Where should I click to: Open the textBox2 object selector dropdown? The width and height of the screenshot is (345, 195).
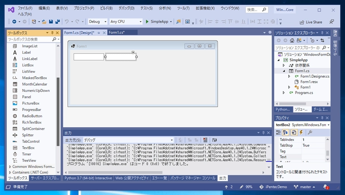point(329,125)
